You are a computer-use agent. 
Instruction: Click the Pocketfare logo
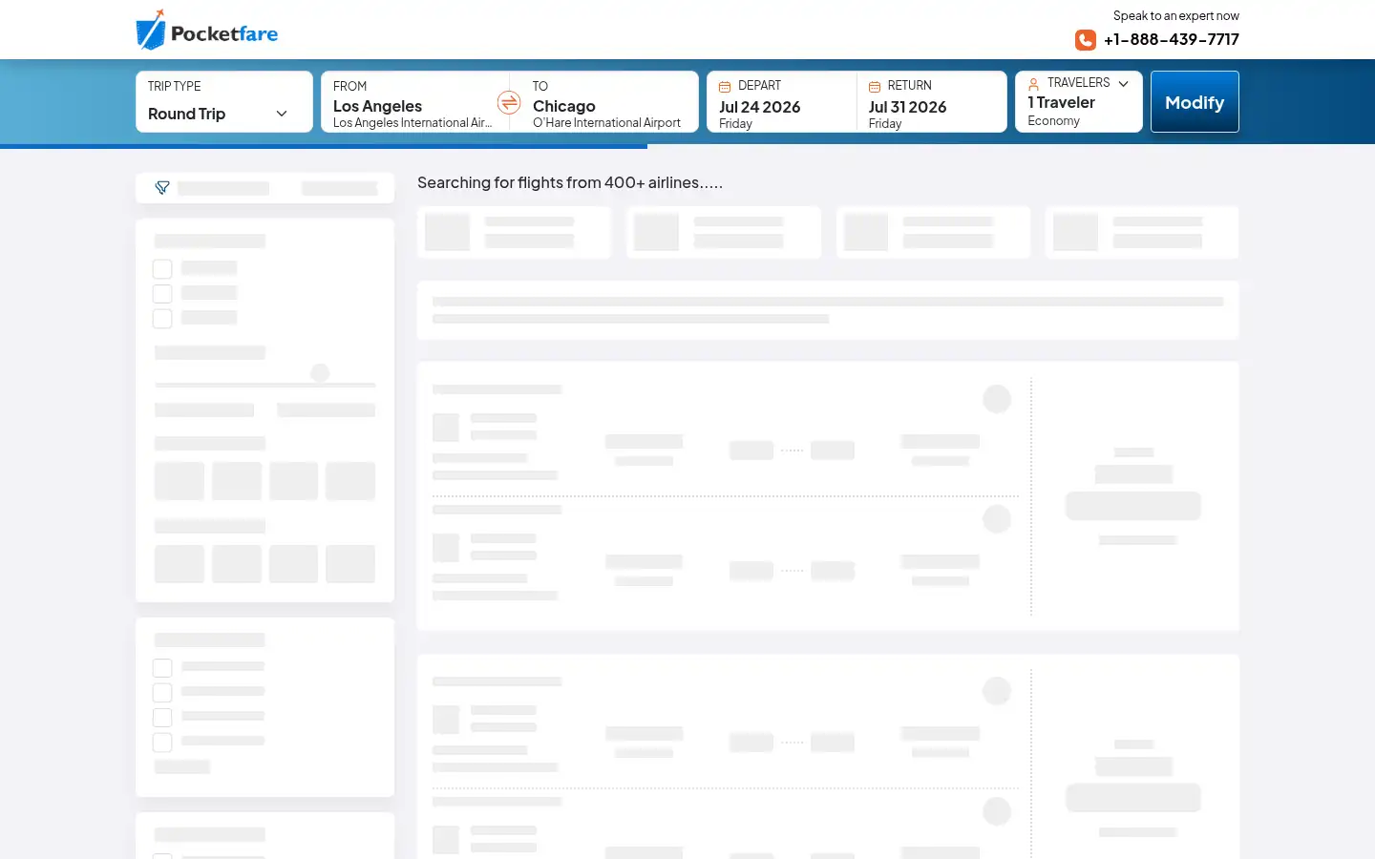tap(207, 30)
